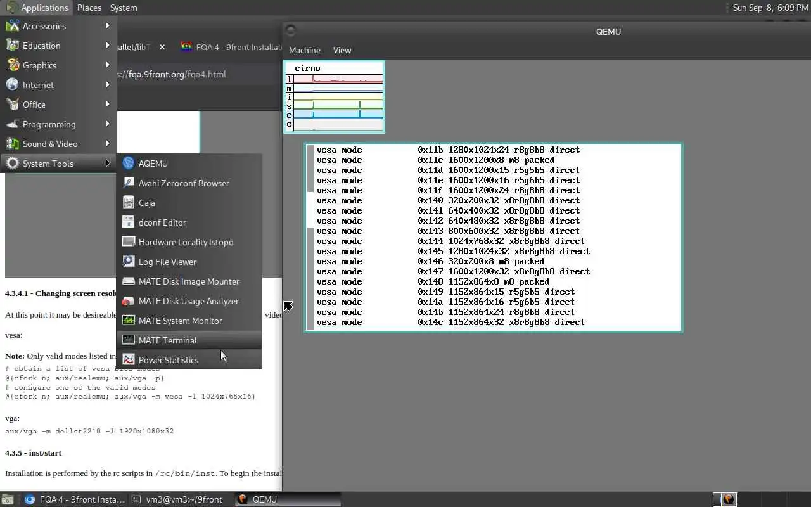Switch to vm3@vm3:~/9front terminal taskbar button

[x=182, y=499]
